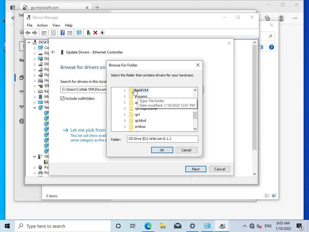Click the Scan for hardware changes monitor icon
Screen dimensions: 309x232
pyautogui.click(x=79, y=33)
